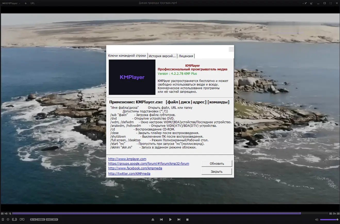Open the KMPlayer main menu logo
340x224 pixels.
coord(11,3)
